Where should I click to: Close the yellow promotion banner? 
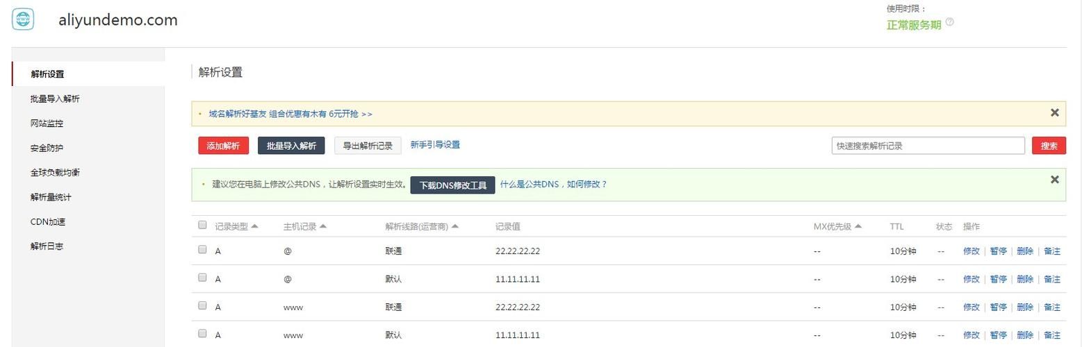pyautogui.click(x=1054, y=112)
